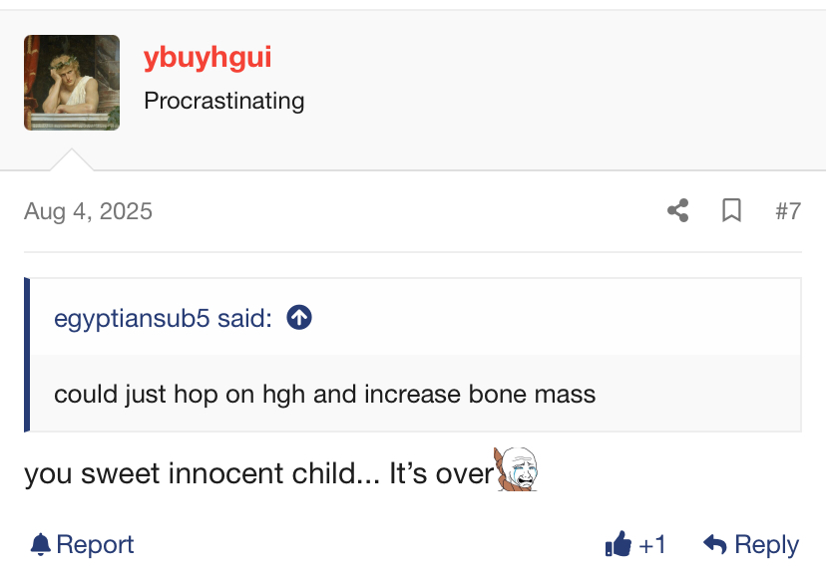Viewport: 826px width, 579px height.
Task: Click the bell icon beside Report
Action: pyautogui.click(x=40, y=544)
